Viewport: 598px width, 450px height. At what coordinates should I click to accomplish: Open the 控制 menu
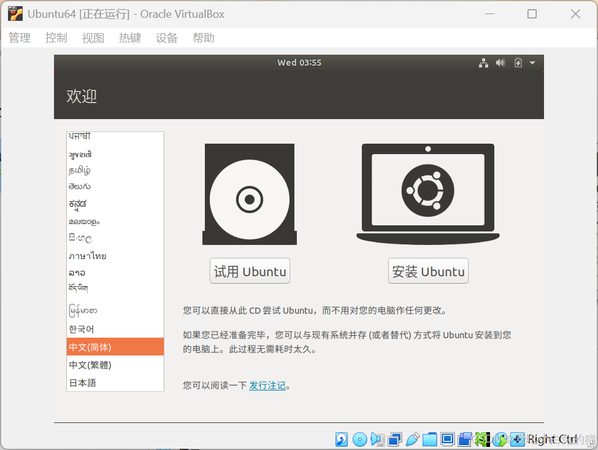tap(56, 38)
